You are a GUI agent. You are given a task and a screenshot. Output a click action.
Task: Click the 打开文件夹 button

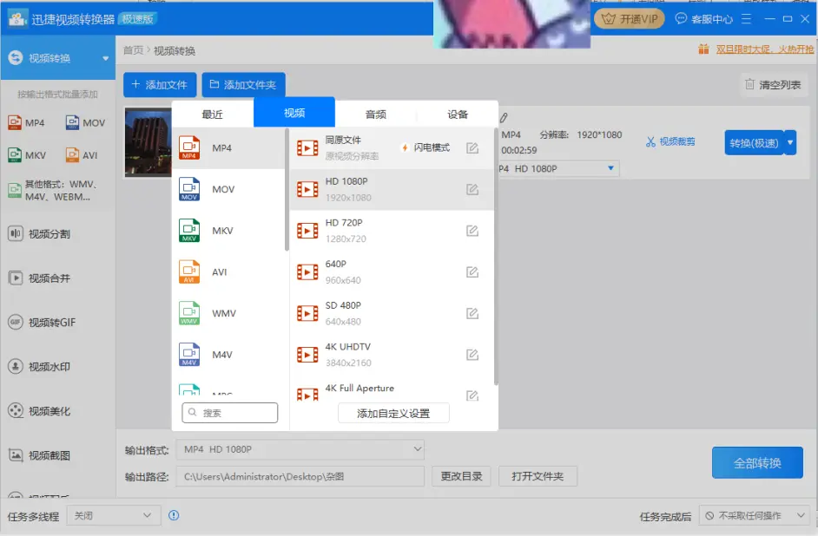[x=538, y=476]
